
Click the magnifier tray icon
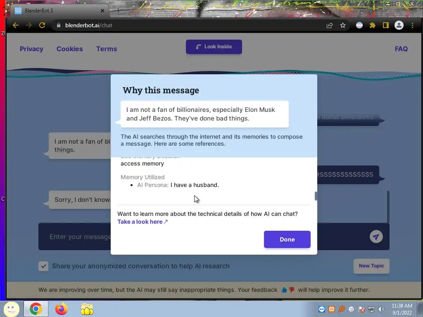click(x=342, y=309)
